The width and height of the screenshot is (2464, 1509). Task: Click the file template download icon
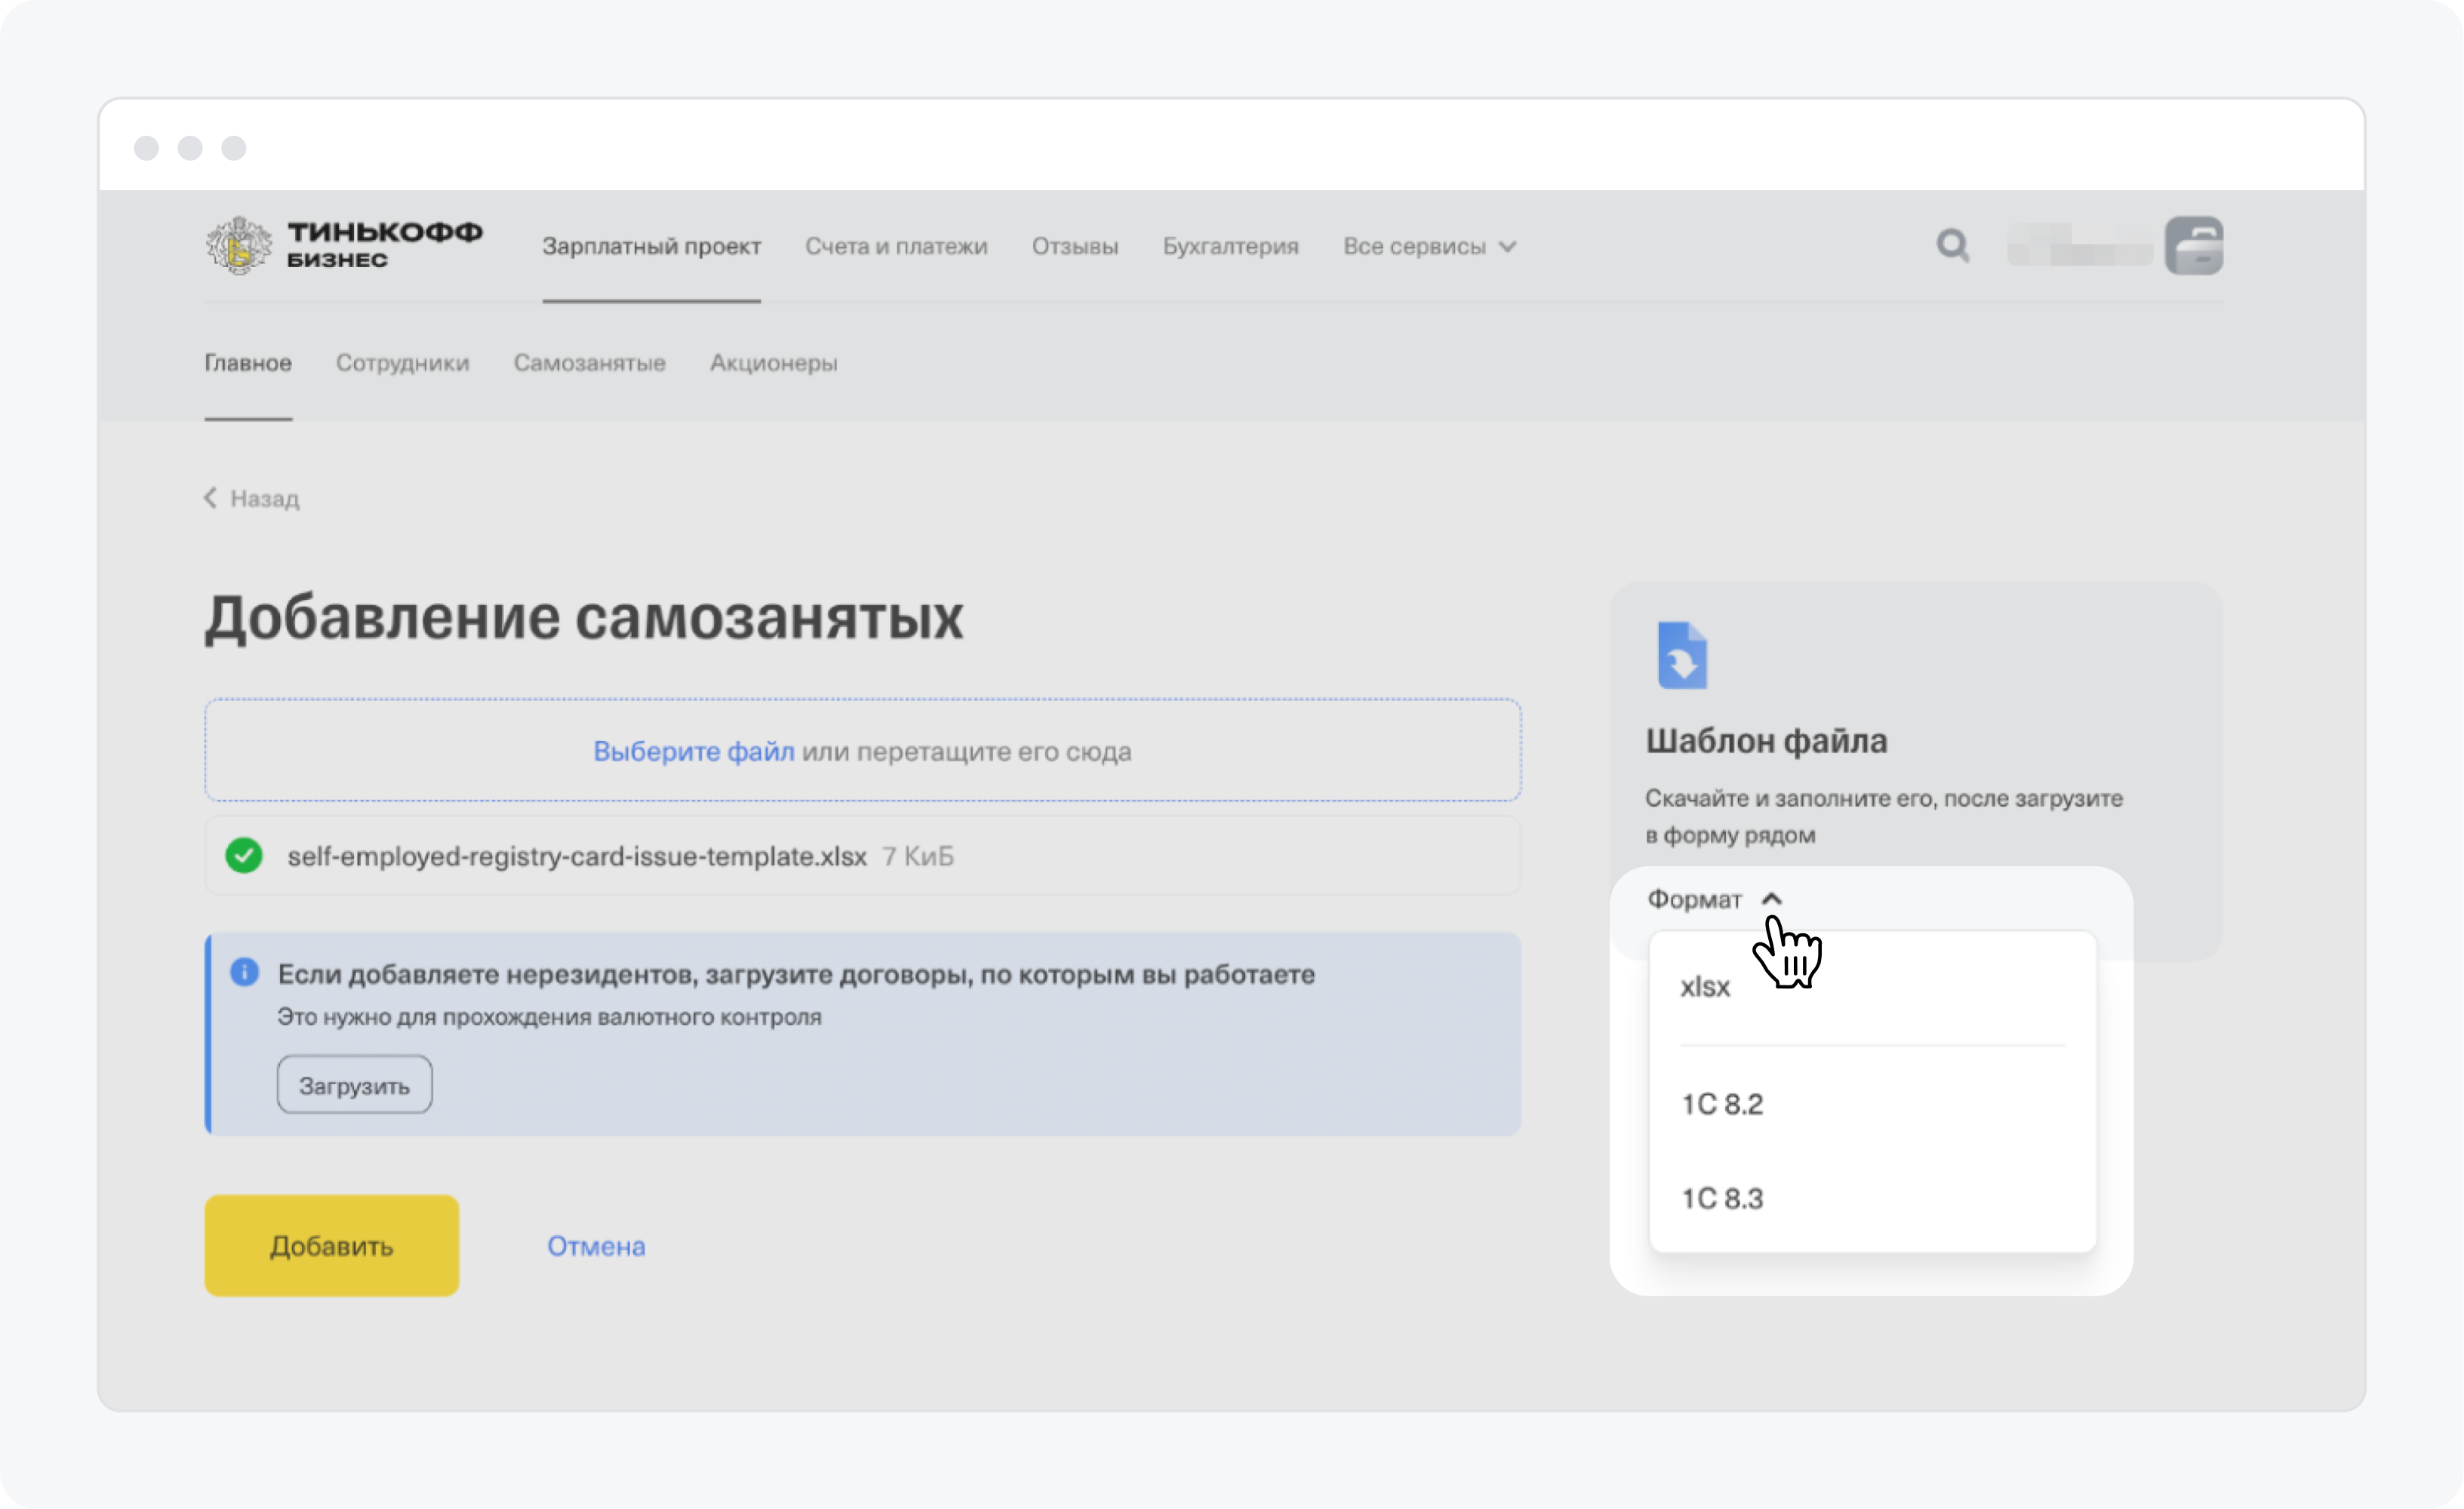[x=1682, y=656]
